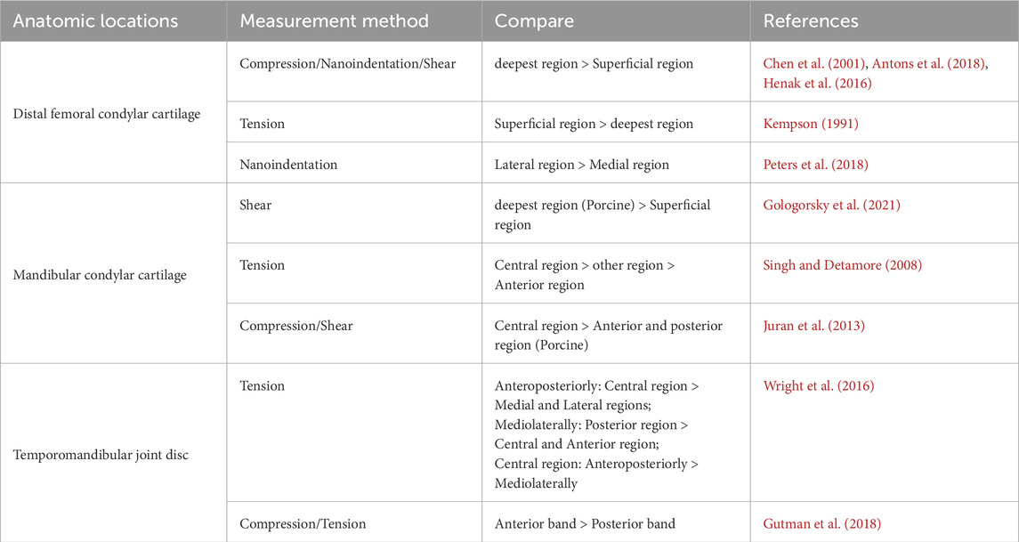Click the Temporomandibular joint disc cell
The height and width of the screenshot is (542, 1019).
pyautogui.click(x=101, y=456)
